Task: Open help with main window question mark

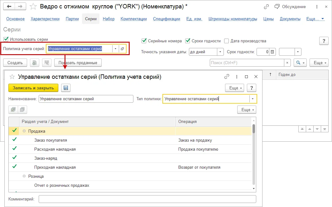Action: coord(324,41)
